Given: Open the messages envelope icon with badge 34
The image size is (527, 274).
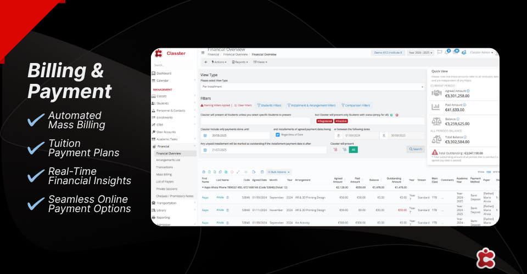Looking at the screenshot, I should [x=456, y=52].
